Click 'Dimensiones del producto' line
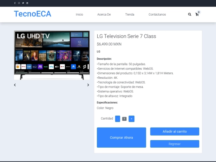 pyautogui.click(x=135, y=73)
